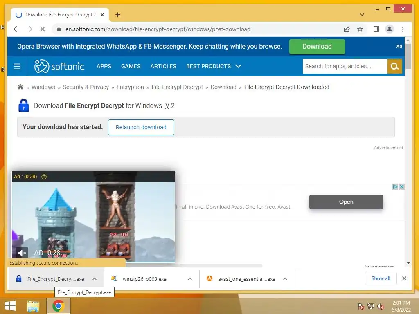Open the network tray icon
The image size is (419, 314).
[370, 306]
